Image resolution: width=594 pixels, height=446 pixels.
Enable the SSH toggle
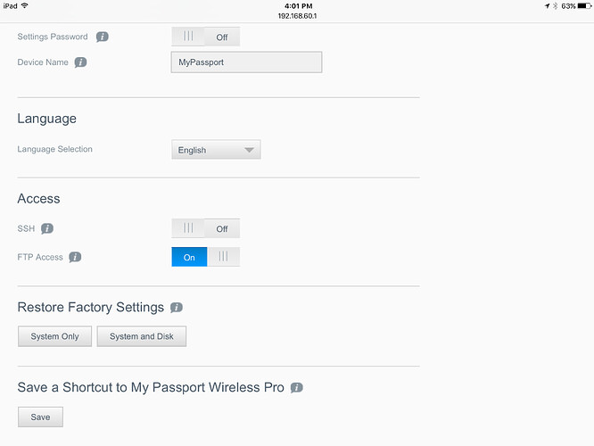tap(205, 228)
